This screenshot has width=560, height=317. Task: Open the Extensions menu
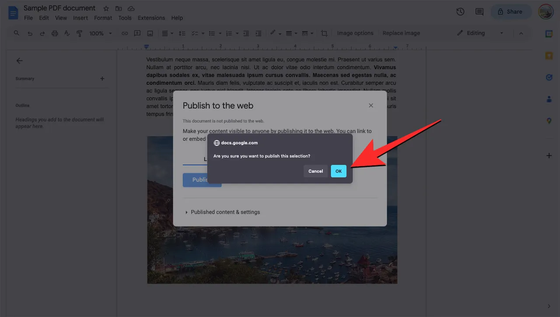(151, 18)
